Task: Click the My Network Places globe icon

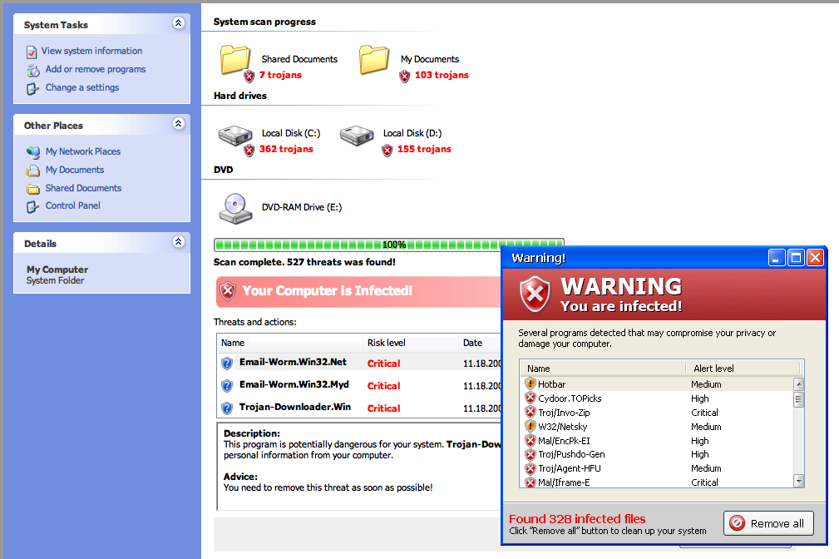Action: pyautogui.click(x=33, y=152)
